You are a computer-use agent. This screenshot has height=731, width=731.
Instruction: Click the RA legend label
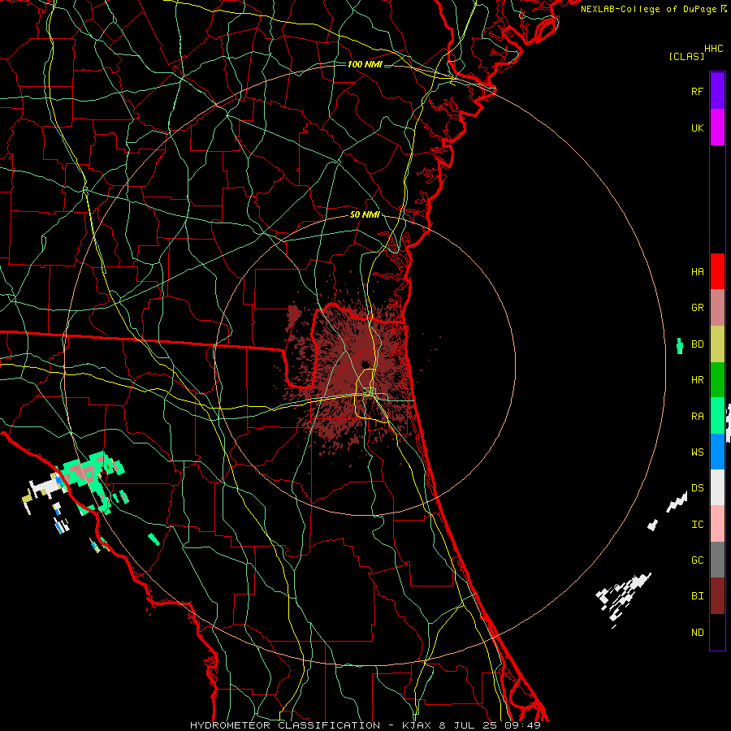[697, 416]
